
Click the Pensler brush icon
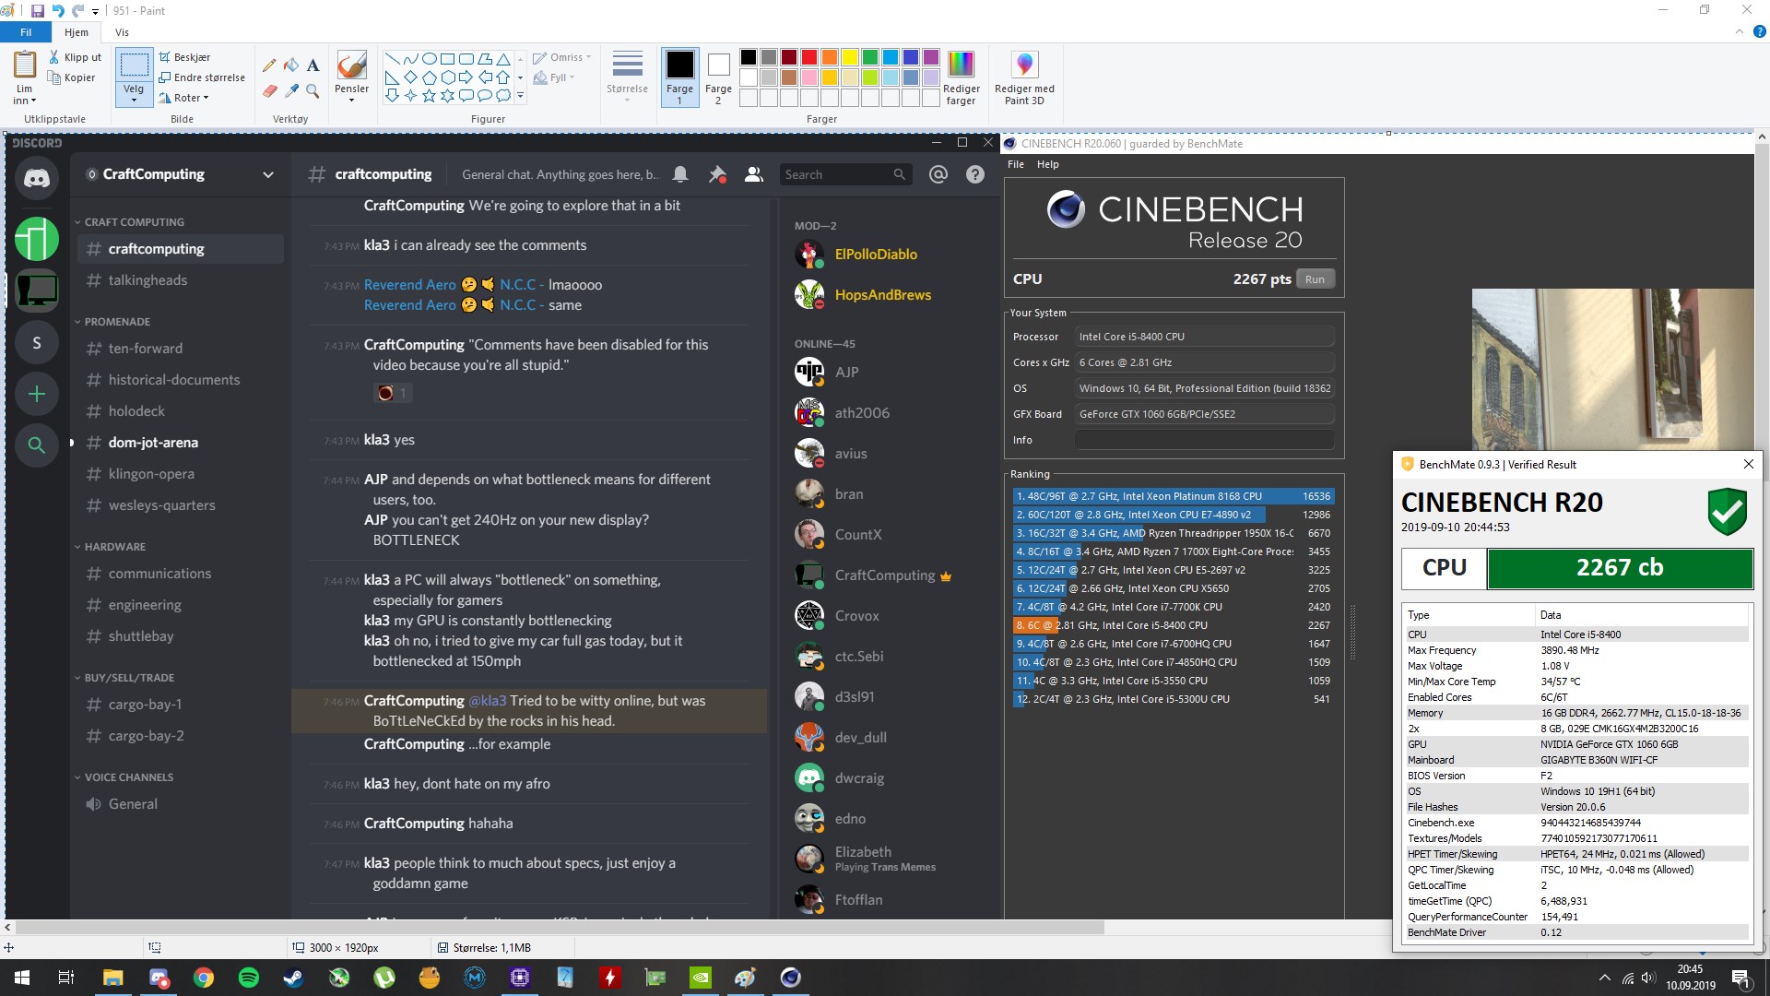[351, 65]
